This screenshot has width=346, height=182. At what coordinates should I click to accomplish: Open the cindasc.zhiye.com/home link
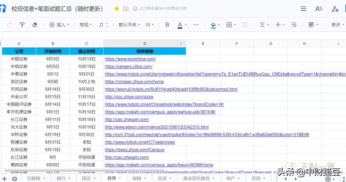pyautogui.click(x=134, y=81)
